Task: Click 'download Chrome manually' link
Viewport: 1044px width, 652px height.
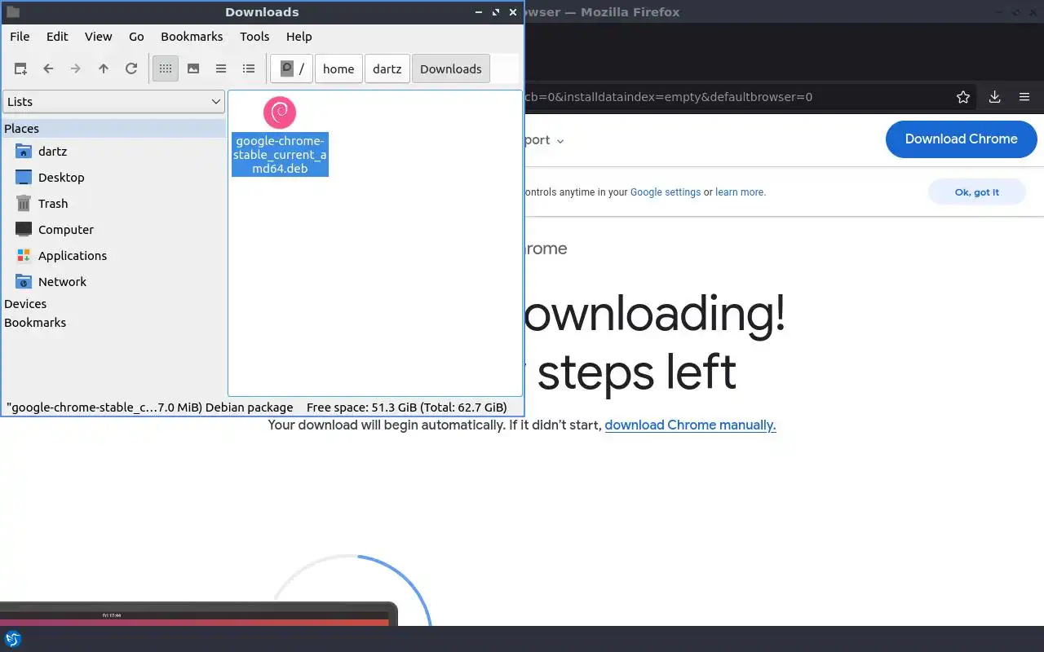Action: point(690,425)
